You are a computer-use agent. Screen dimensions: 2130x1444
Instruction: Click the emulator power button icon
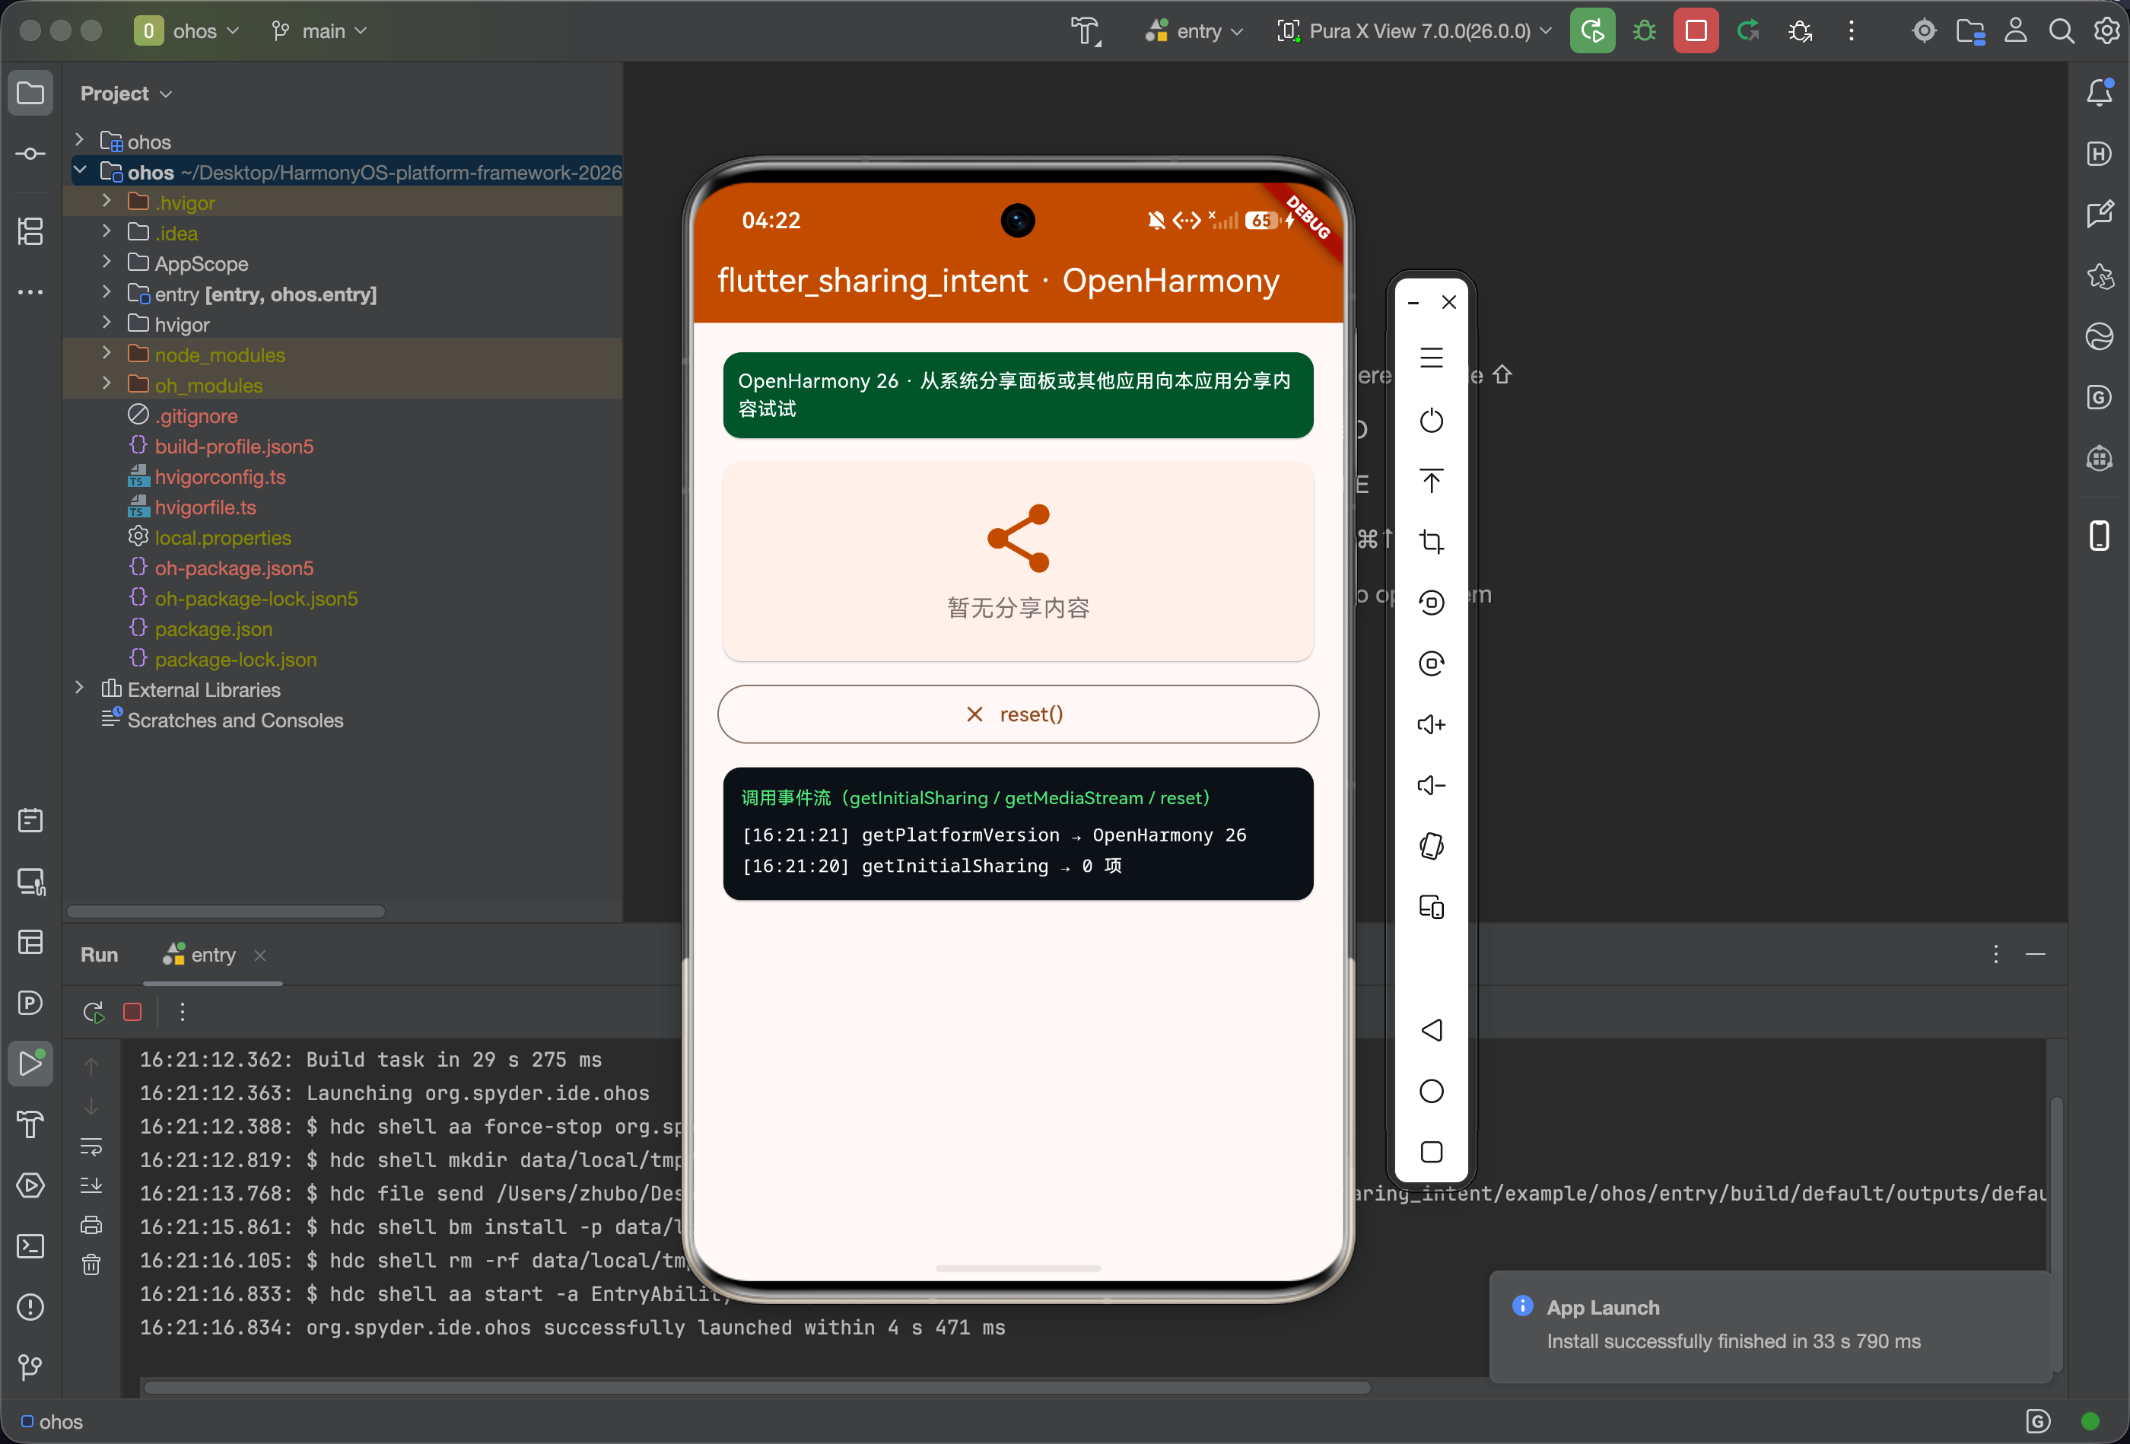click(1431, 421)
